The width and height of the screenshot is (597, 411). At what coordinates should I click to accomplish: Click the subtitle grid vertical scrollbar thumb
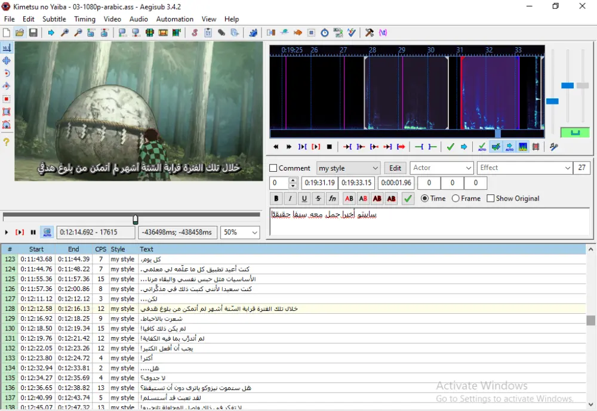(x=590, y=320)
